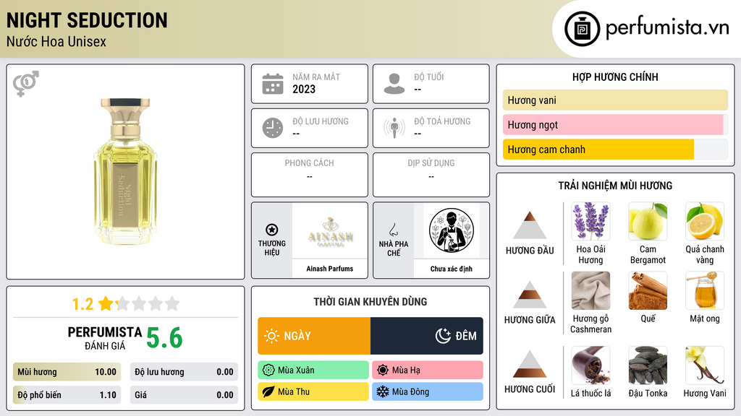Click the 2023 launch year value
This screenshot has height=416, width=741.
[x=304, y=89]
